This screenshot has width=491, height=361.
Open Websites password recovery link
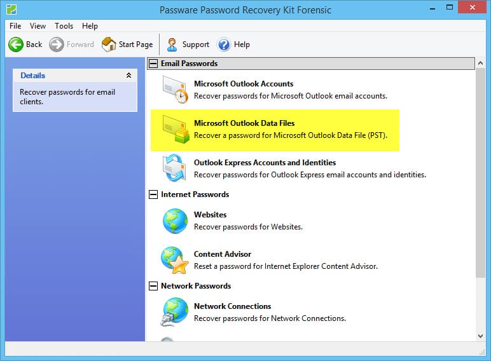click(x=210, y=215)
